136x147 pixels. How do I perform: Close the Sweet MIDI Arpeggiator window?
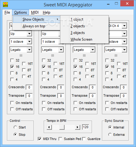pos(127,4)
